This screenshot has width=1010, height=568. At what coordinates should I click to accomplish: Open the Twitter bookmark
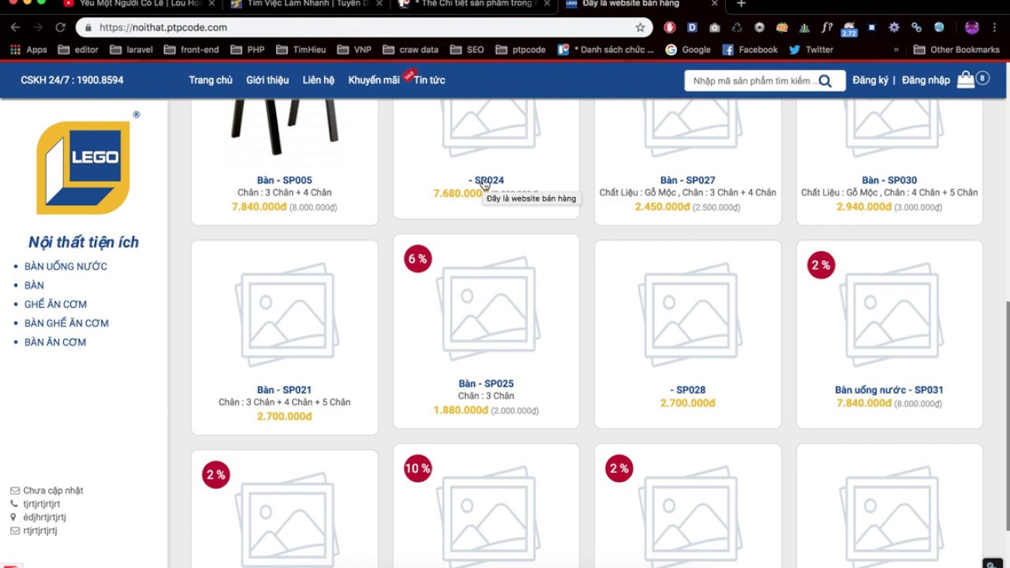(x=811, y=50)
